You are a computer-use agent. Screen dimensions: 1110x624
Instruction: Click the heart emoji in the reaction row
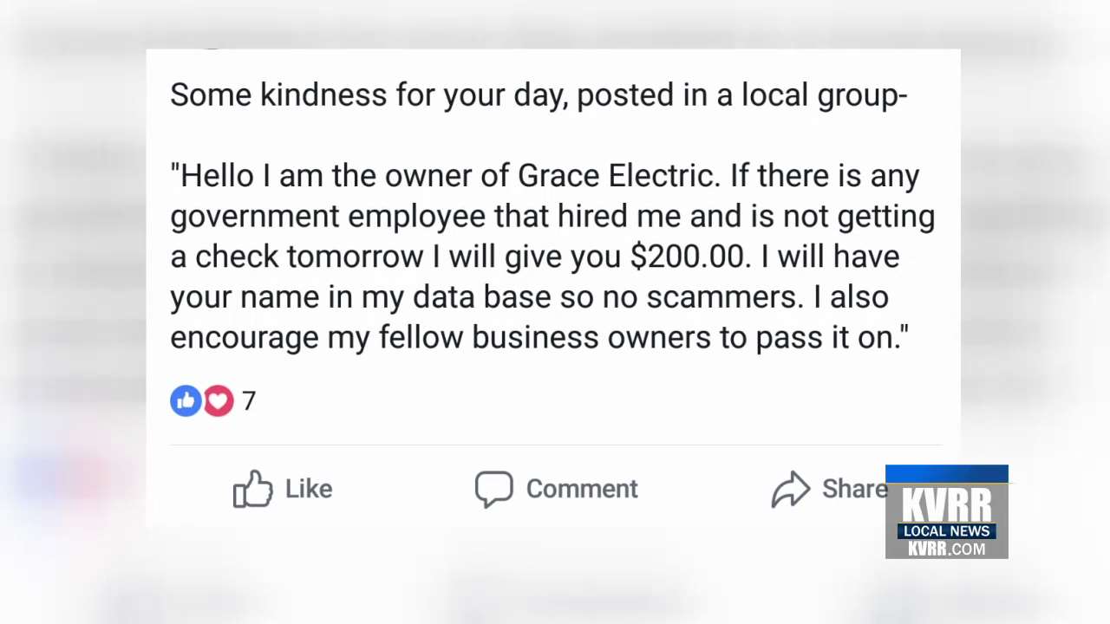coord(218,400)
